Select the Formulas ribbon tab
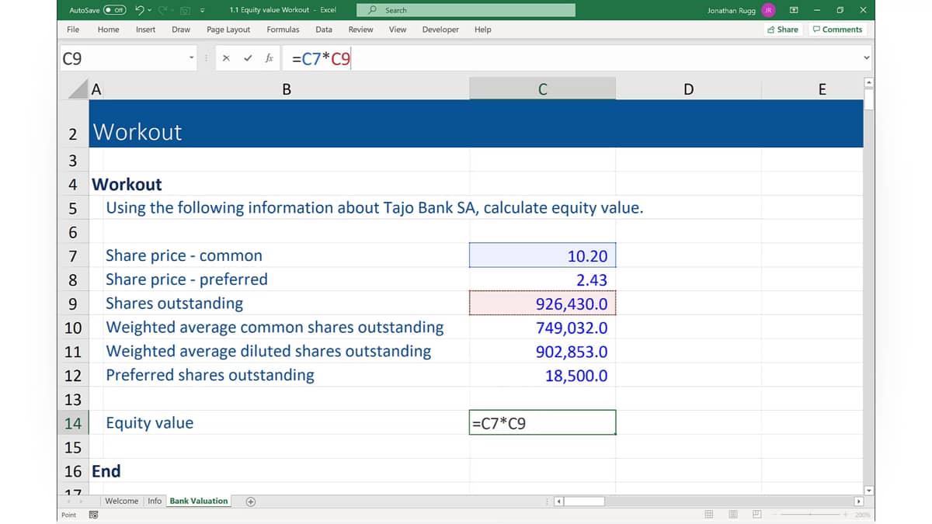 pos(283,29)
